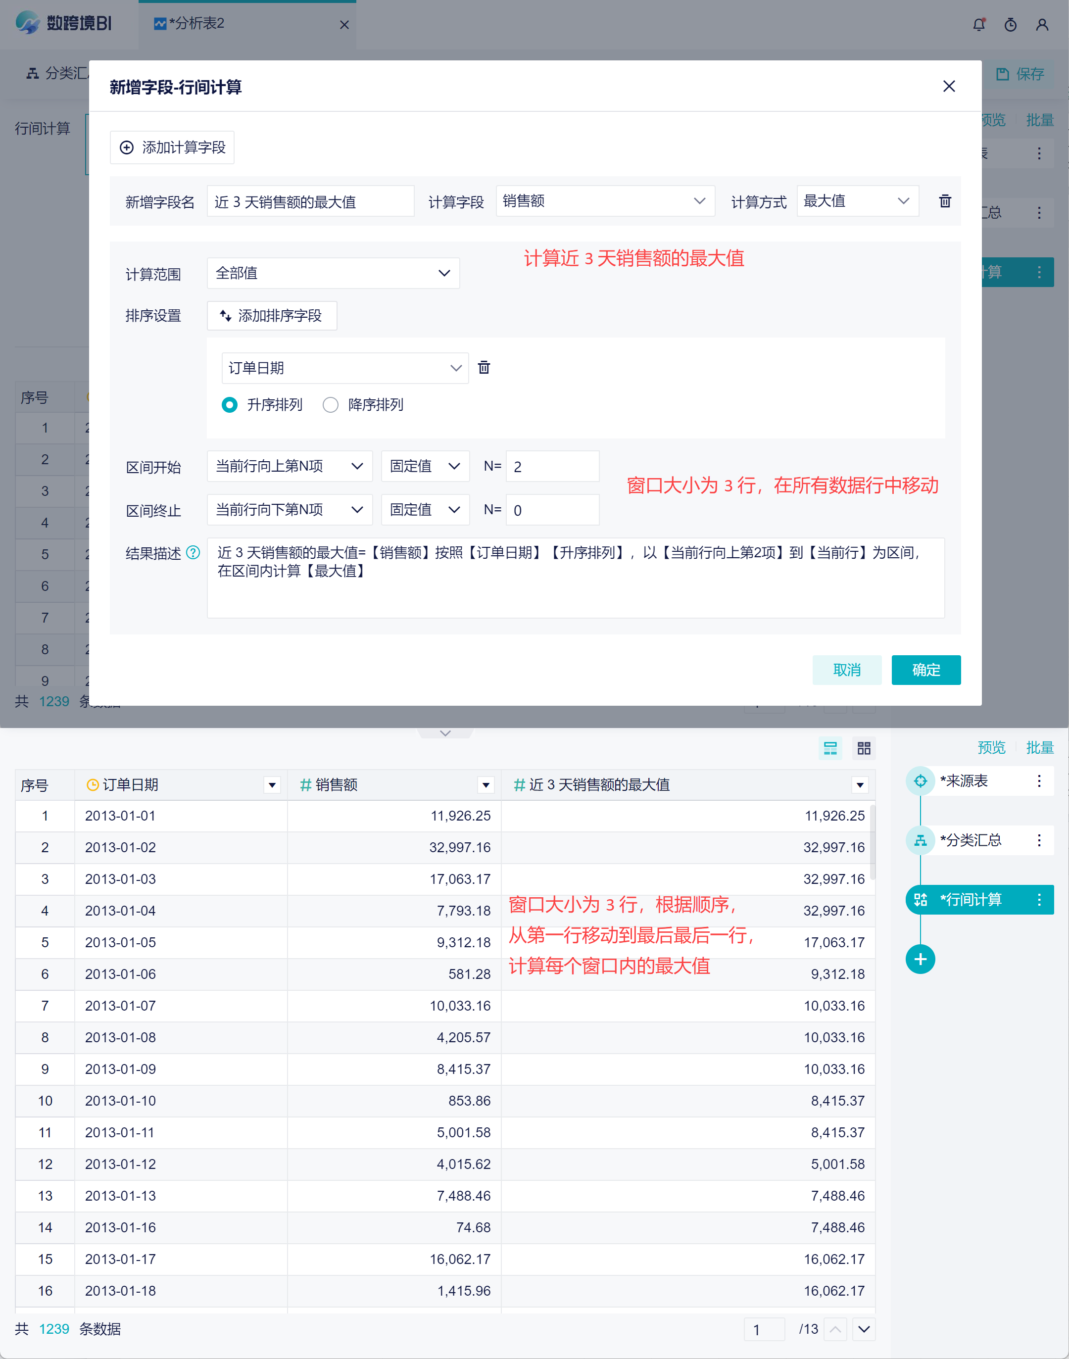This screenshot has height=1359, width=1069.
Task: Add a new step with plus icon
Action: point(920,959)
